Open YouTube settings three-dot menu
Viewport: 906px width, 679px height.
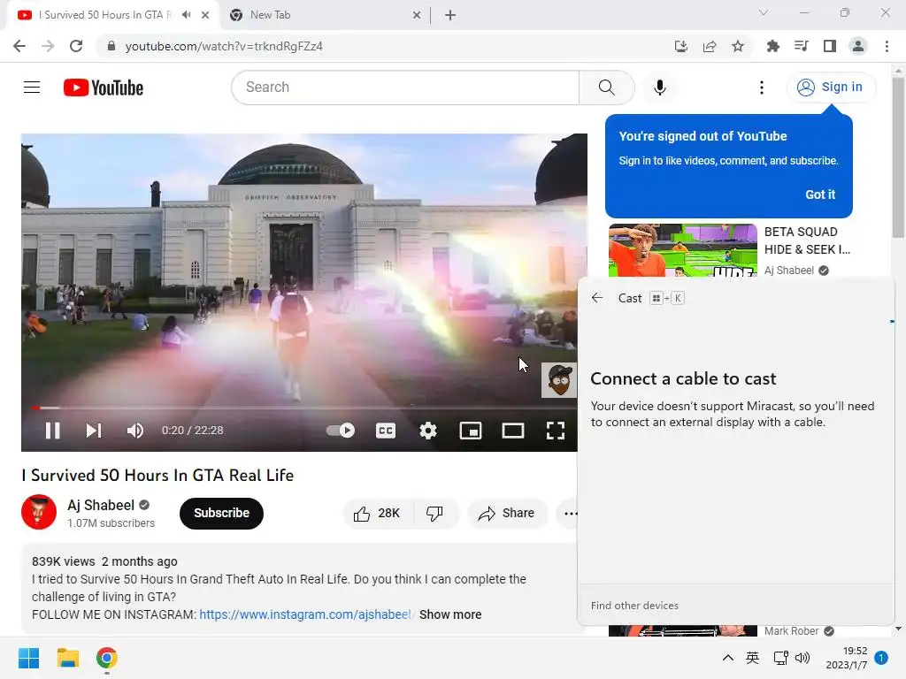pyautogui.click(x=762, y=88)
